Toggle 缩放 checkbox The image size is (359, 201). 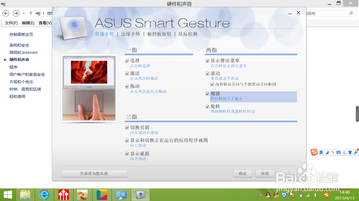click(x=208, y=94)
